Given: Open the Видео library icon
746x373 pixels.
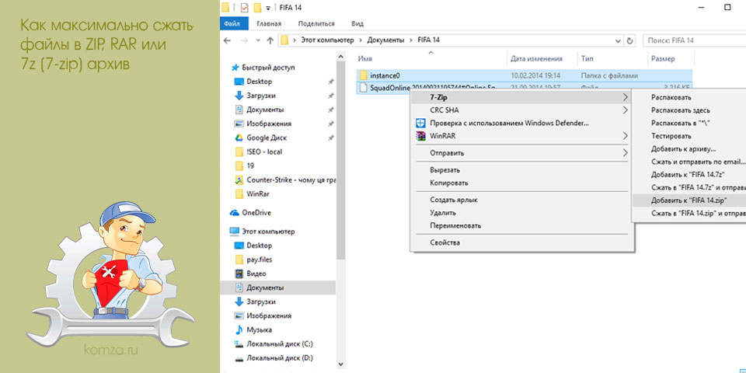Looking at the screenshot, I should 239,274.
